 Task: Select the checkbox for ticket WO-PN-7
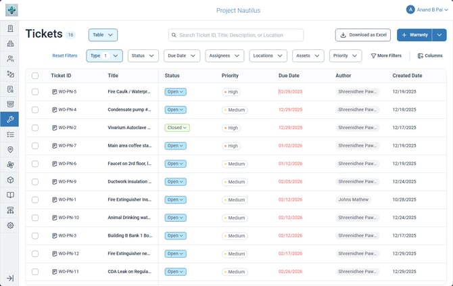click(x=35, y=146)
